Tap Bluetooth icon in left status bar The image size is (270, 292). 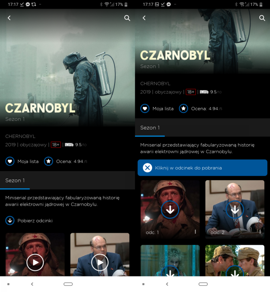101,4
